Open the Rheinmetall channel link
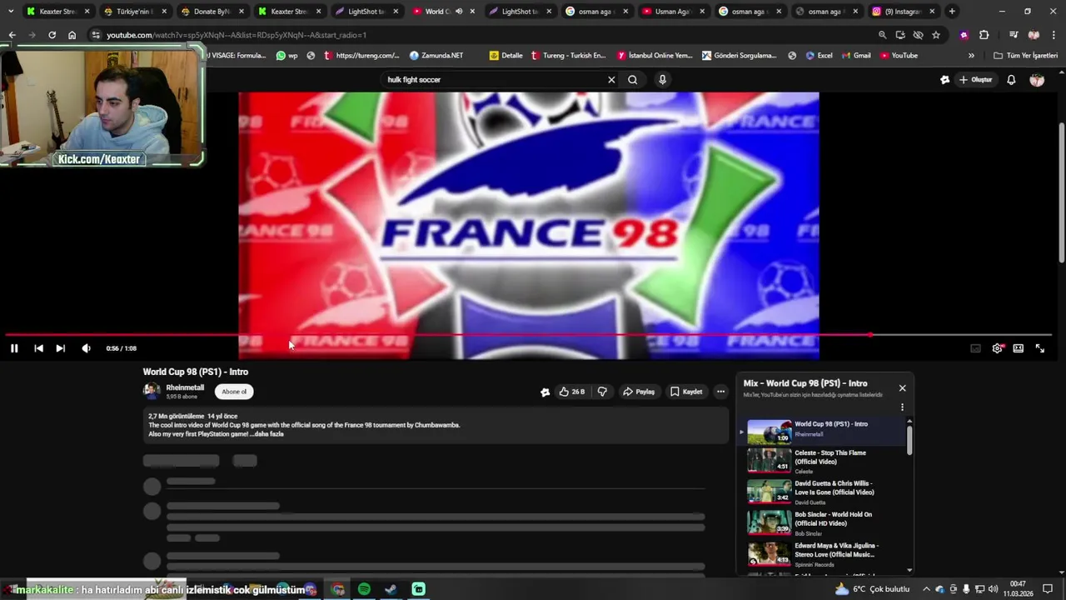The height and width of the screenshot is (600, 1066). (185, 387)
